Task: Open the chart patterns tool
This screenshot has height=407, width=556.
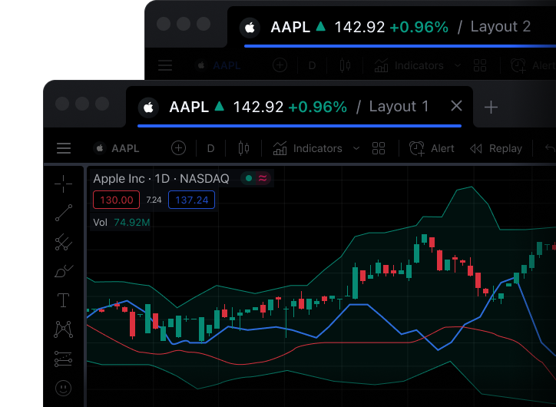Action: click(x=64, y=329)
